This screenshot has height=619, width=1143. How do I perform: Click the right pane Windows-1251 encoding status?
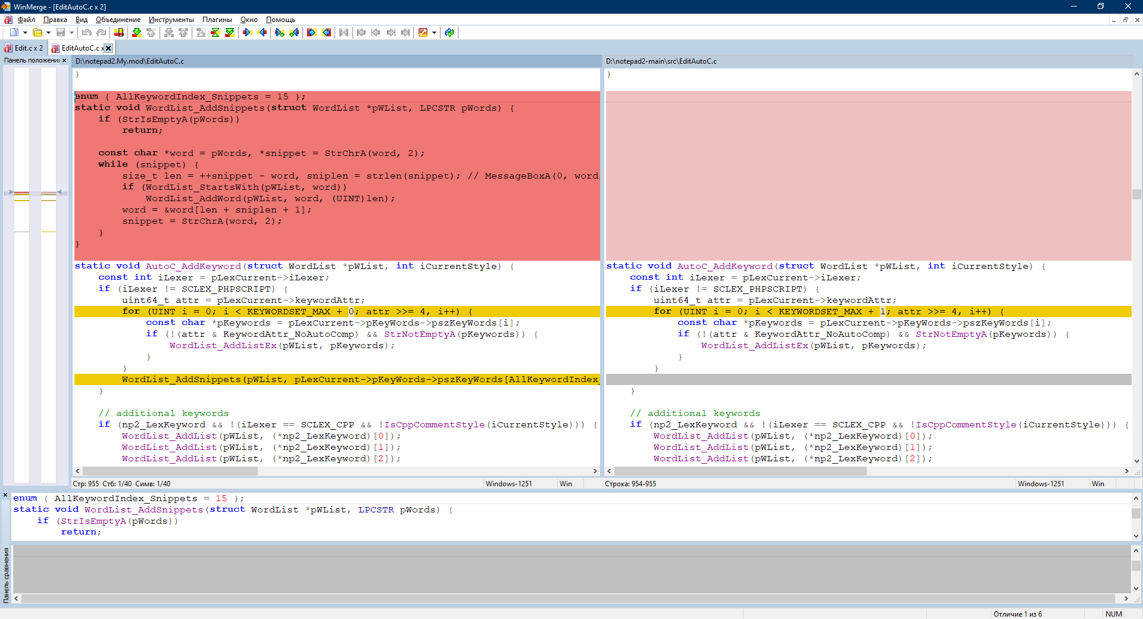[1041, 484]
